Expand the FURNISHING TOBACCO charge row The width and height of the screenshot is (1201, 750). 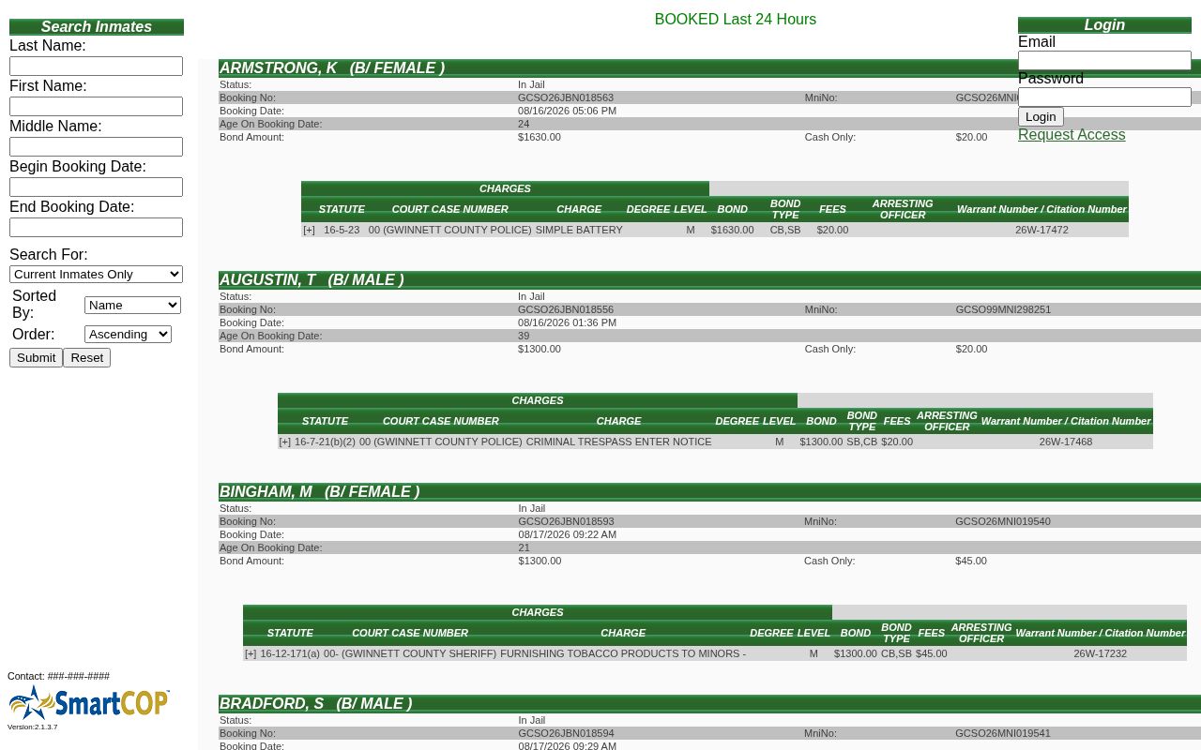coord(251,653)
